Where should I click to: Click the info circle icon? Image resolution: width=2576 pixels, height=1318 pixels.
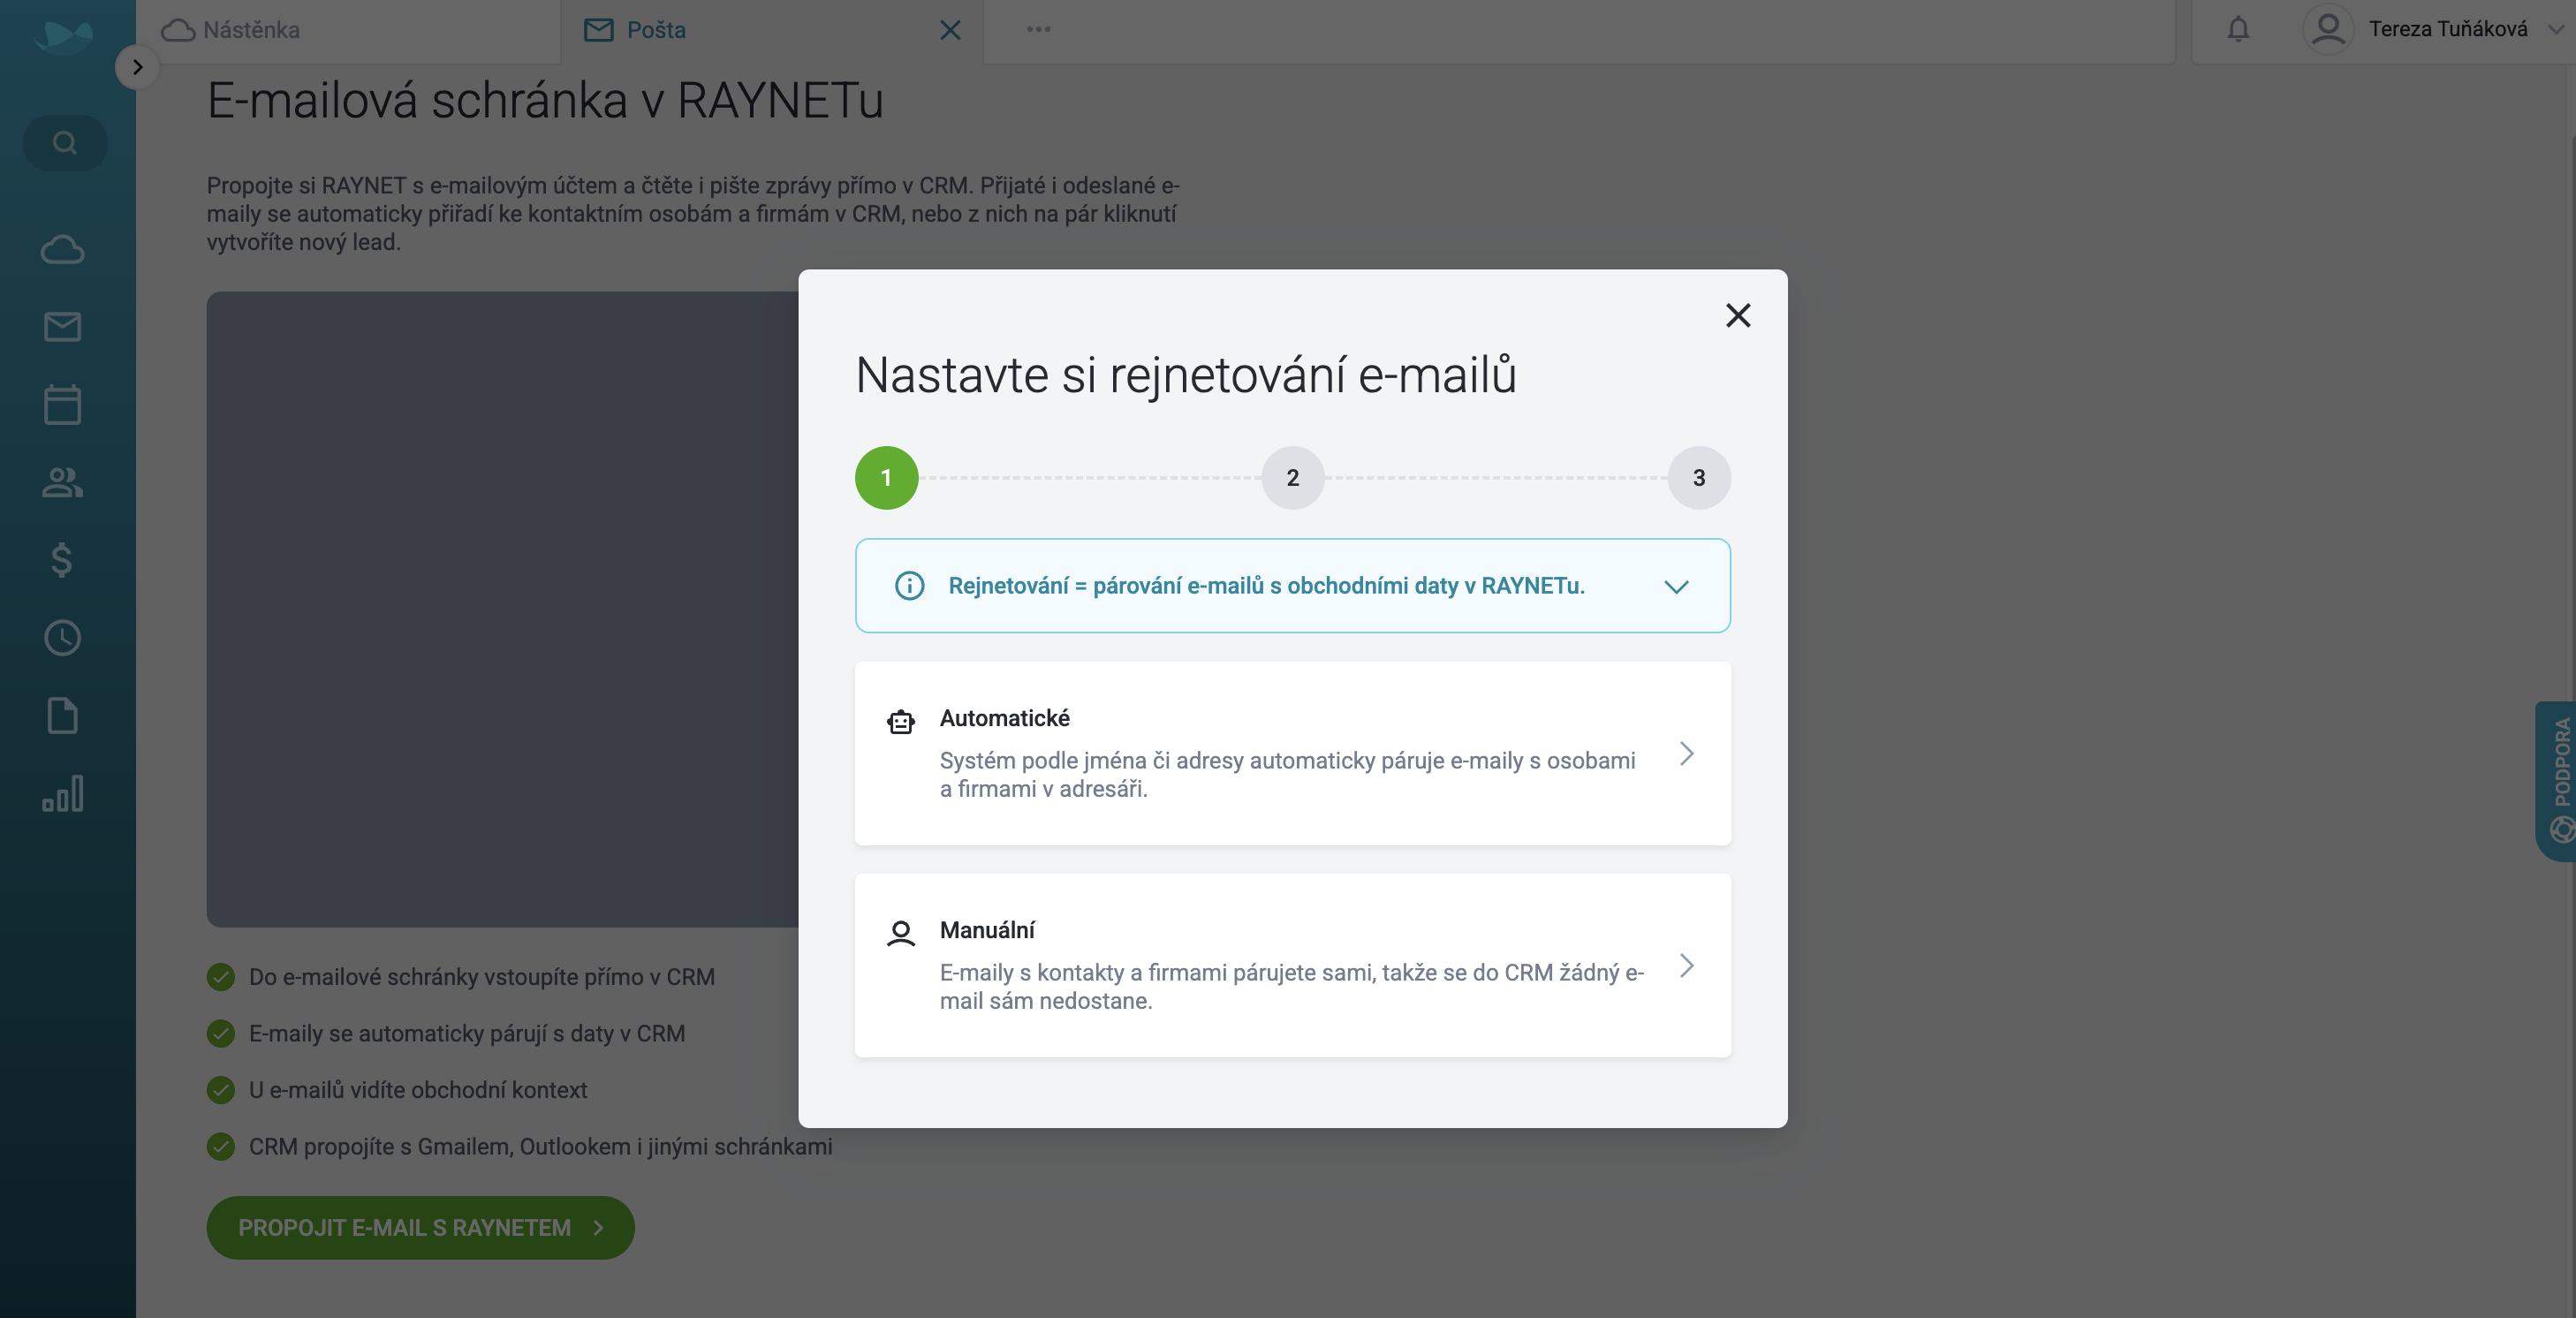coord(909,586)
